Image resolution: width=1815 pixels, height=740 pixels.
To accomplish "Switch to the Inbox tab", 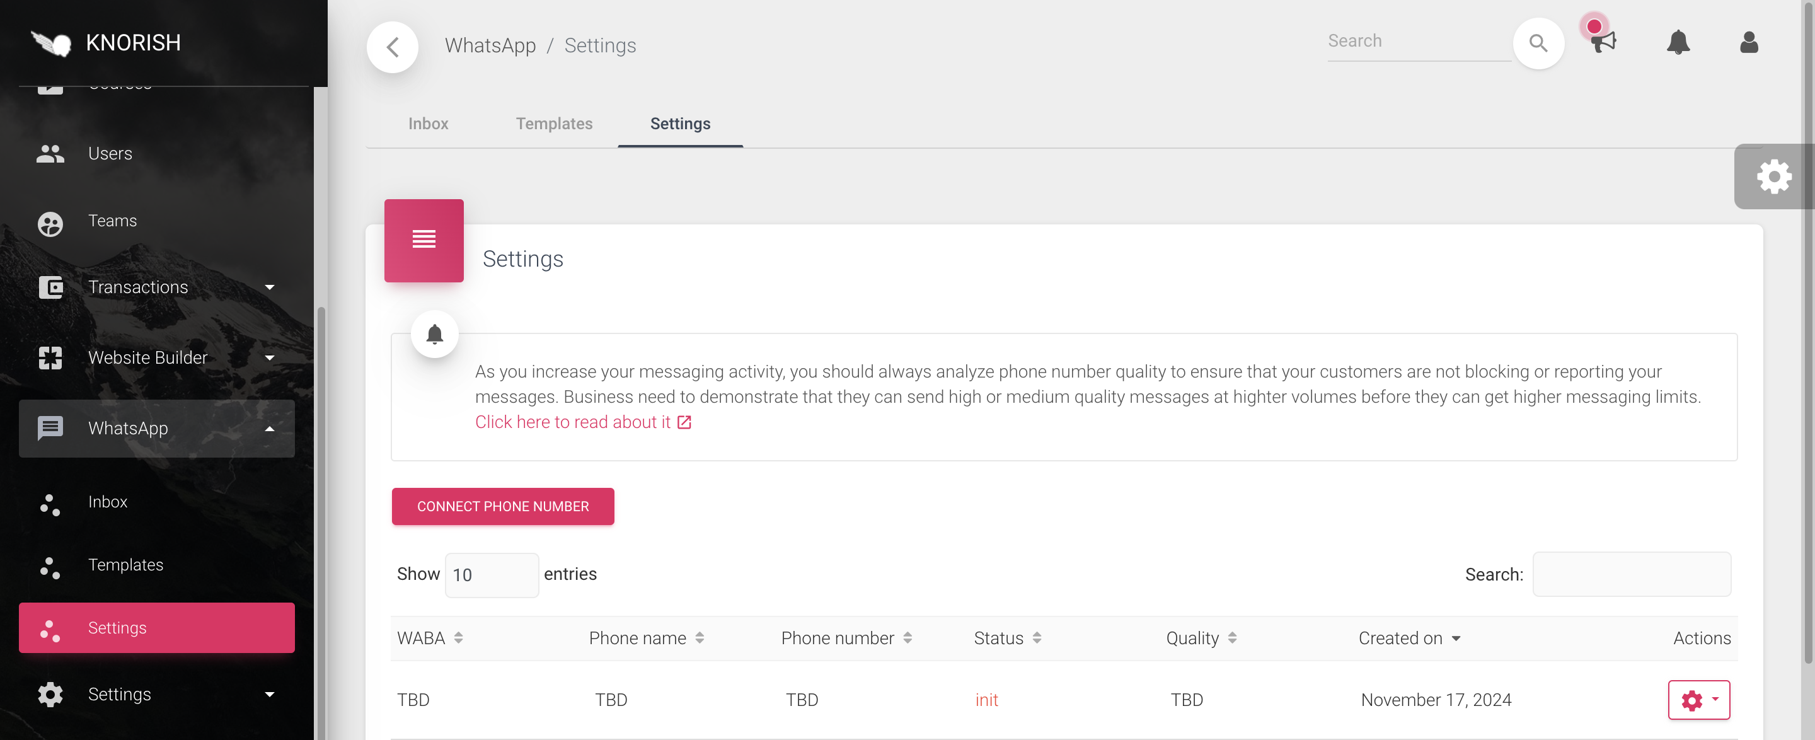I will (x=428, y=124).
